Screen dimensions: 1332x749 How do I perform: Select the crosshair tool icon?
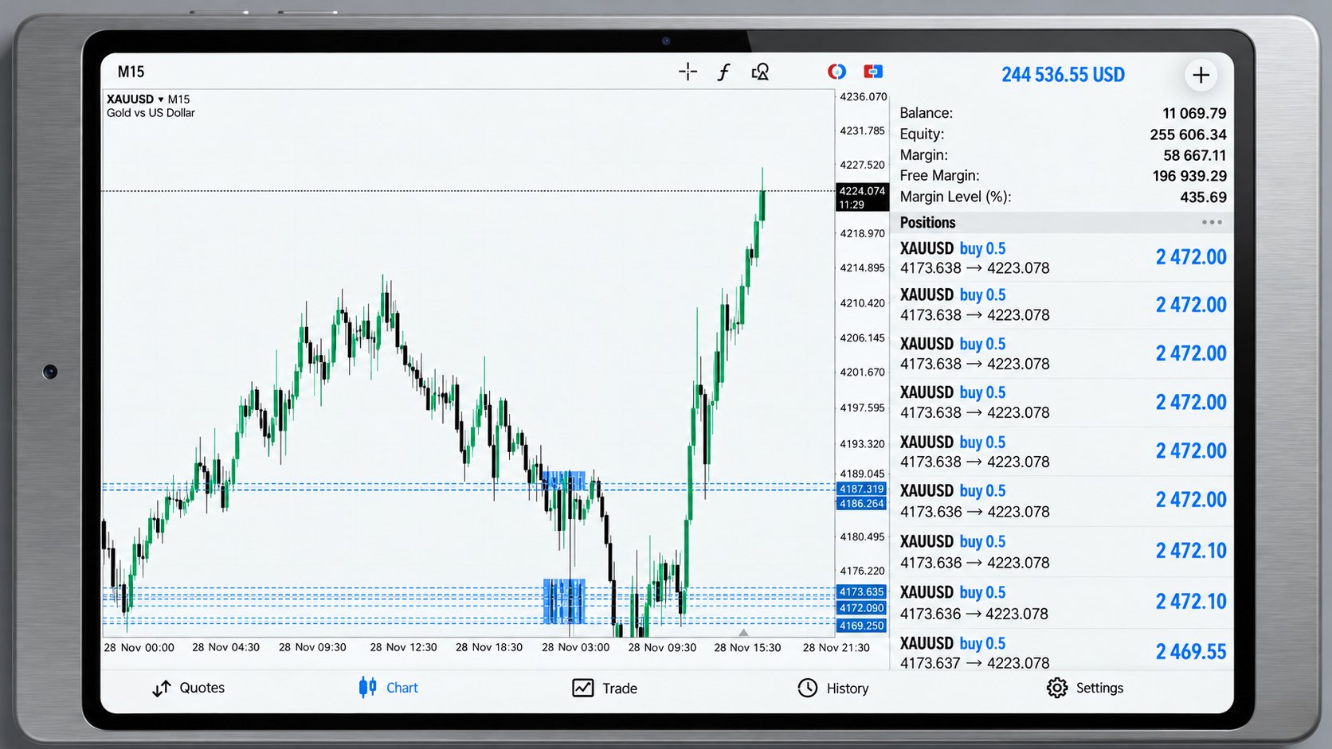click(x=688, y=72)
